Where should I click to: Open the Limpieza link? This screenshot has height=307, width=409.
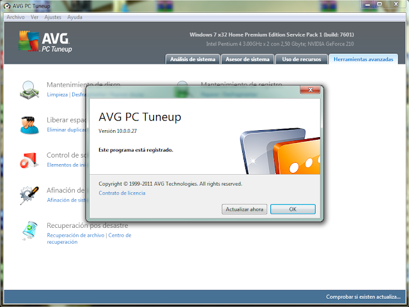(x=57, y=94)
